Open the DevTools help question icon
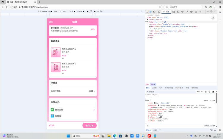223x139 pixels. (211, 11)
